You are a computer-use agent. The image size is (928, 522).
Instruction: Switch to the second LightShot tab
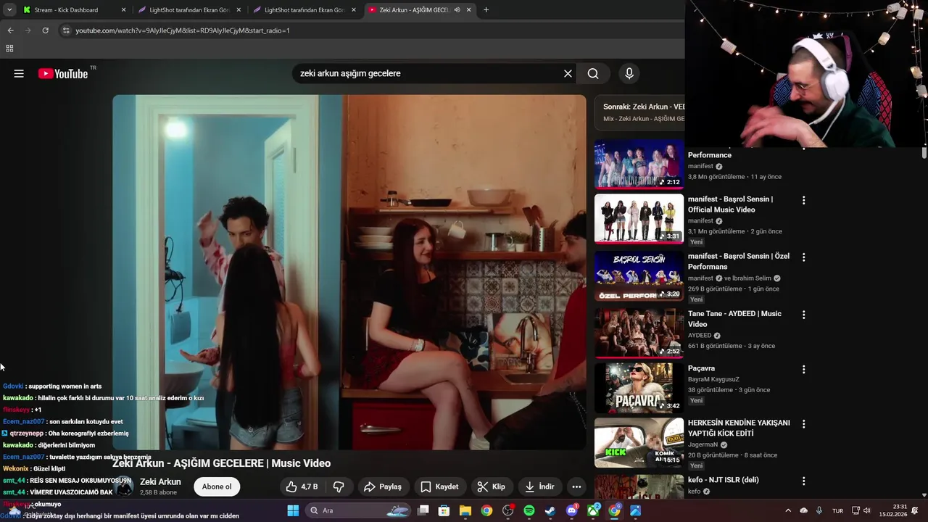(x=304, y=10)
